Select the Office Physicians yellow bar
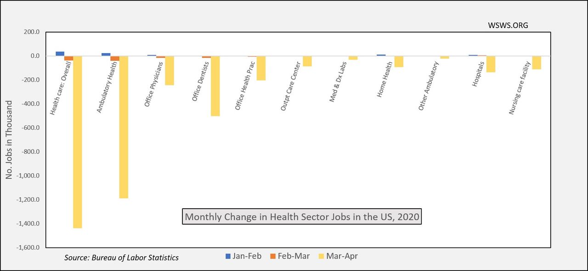The height and width of the screenshot is (271, 588). tap(170, 71)
